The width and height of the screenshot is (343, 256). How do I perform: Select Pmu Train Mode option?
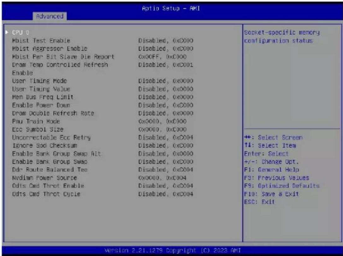click(x=36, y=121)
